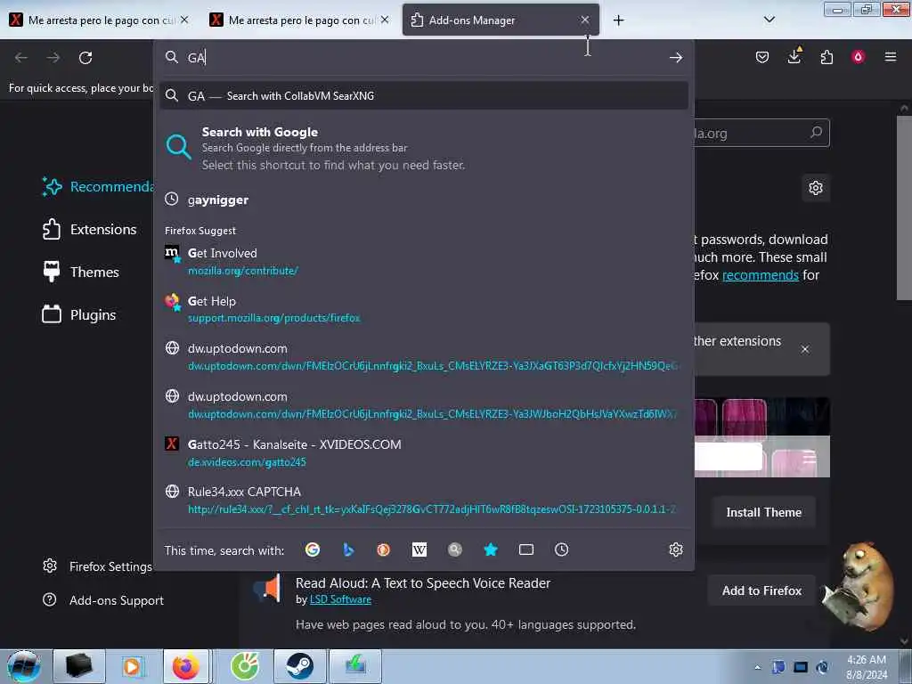This screenshot has width=912, height=684.
Task: Click the add-ons search magnifier
Action: (816, 133)
